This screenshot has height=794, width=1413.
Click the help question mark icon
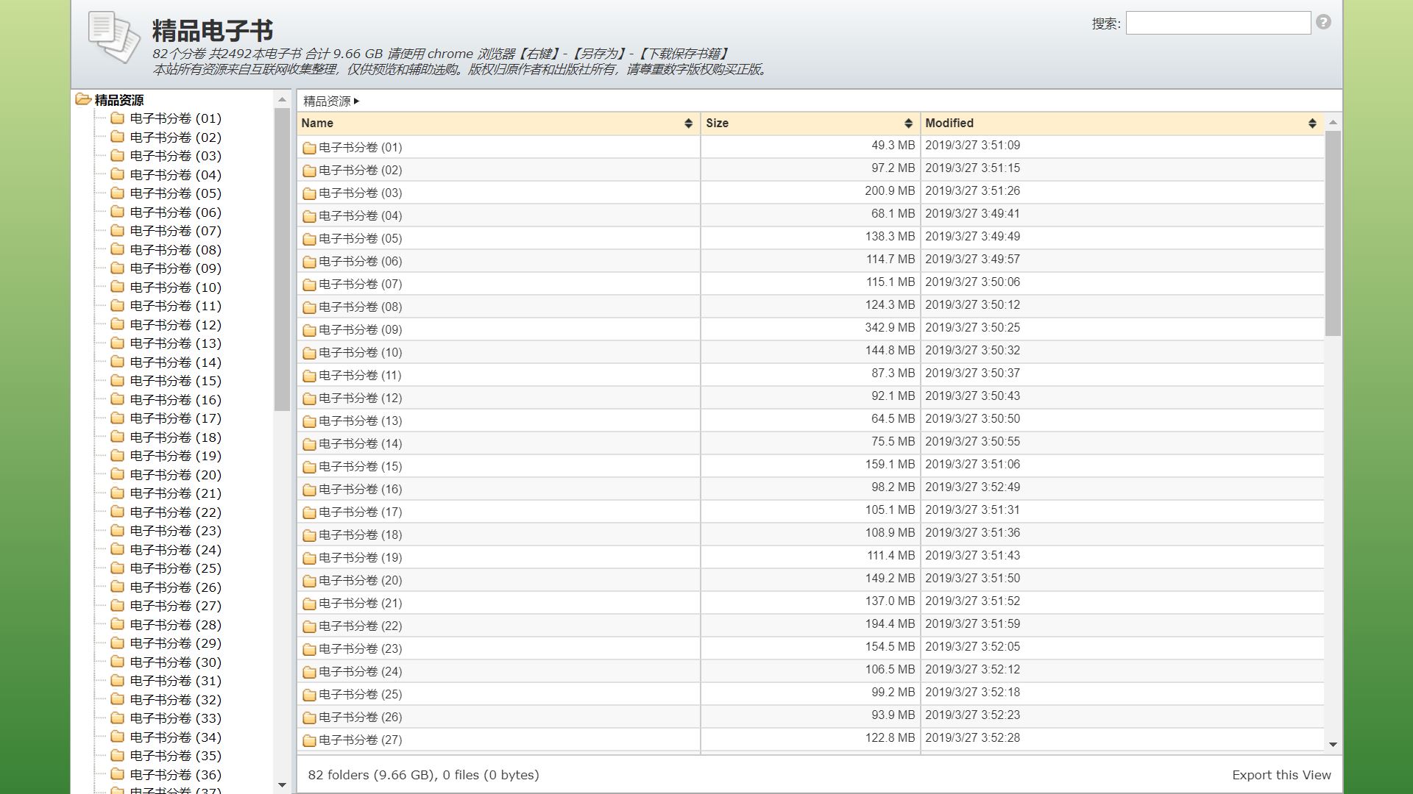click(x=1323, y=22)
